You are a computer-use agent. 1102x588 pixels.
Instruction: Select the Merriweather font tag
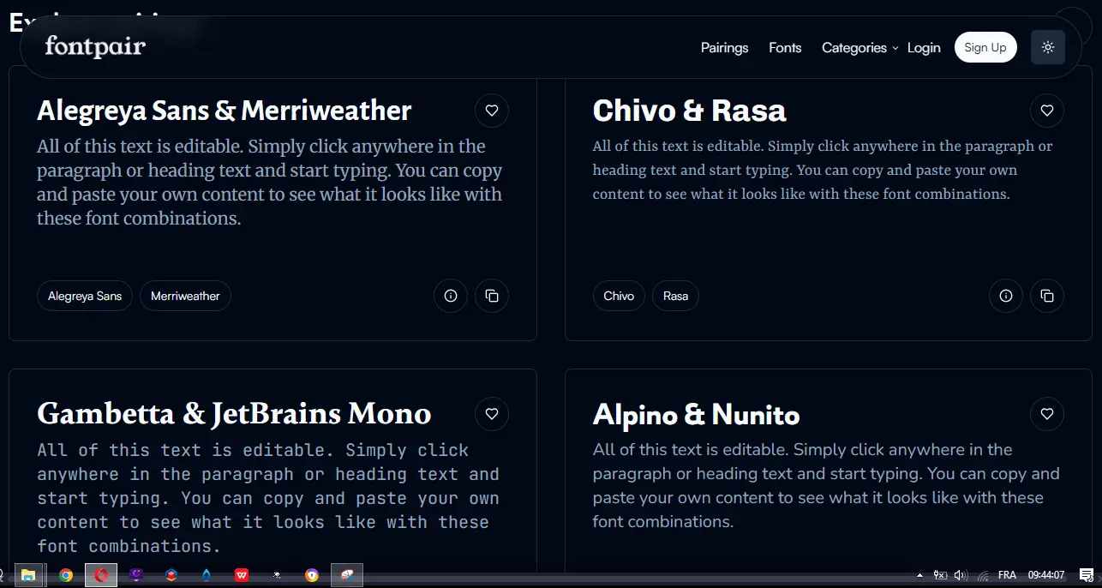point(185,296)
